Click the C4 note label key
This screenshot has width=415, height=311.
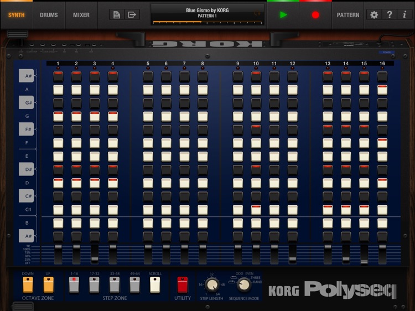point(27,209)
